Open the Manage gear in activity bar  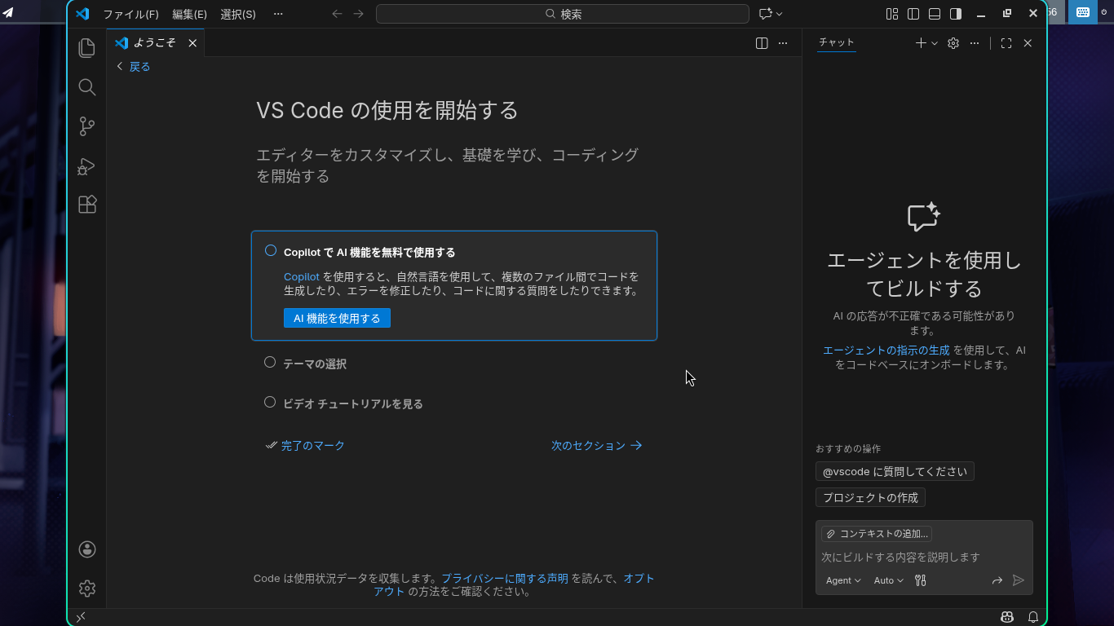[x=87, y=589]
